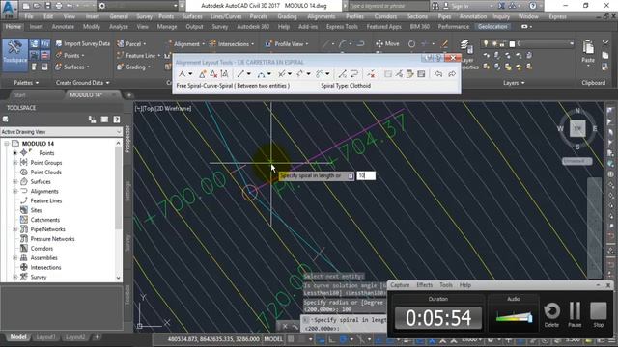Pick the spiral tools icon

click(x=320, y=74)
